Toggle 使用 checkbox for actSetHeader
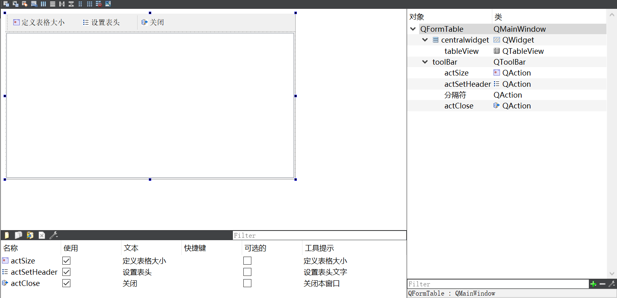 (x=66, y=272)
